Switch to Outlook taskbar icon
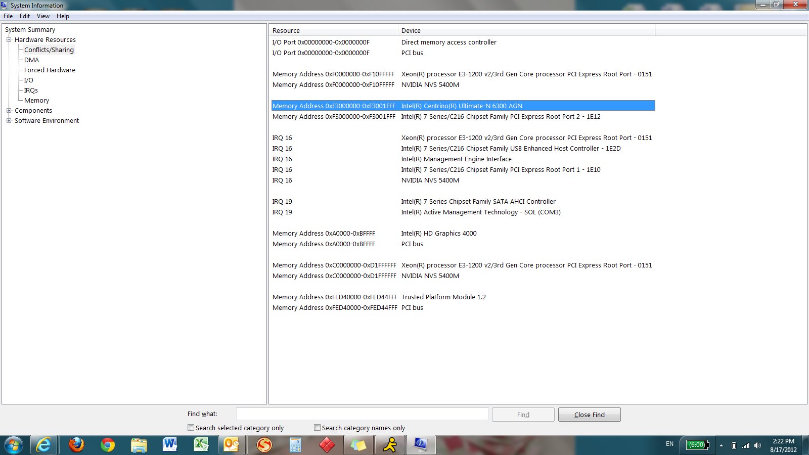The width and height of the screenshot is (809, 455). click(x=233, y=445)
